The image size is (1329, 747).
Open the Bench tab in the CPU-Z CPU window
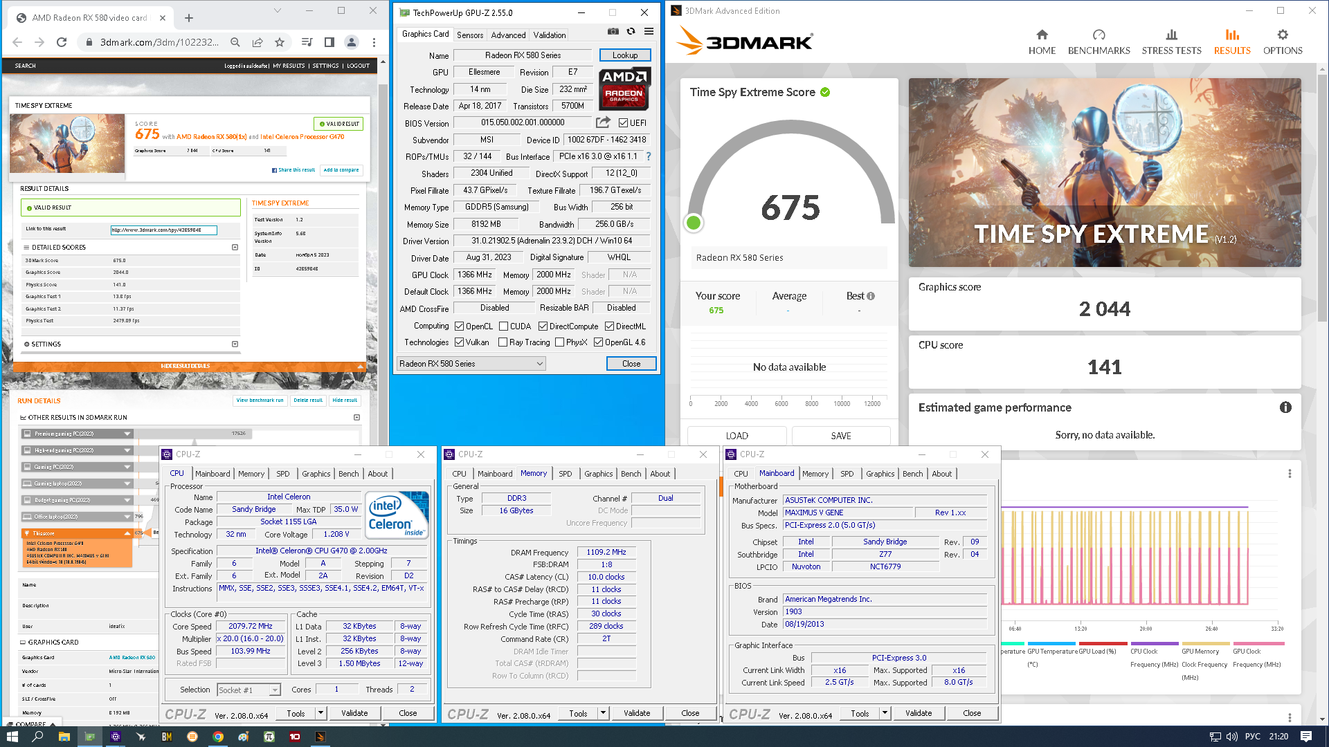[349, 474]
